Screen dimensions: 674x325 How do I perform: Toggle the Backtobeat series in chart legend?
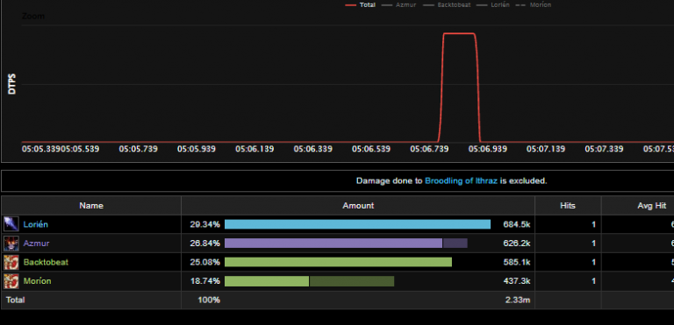447,5
